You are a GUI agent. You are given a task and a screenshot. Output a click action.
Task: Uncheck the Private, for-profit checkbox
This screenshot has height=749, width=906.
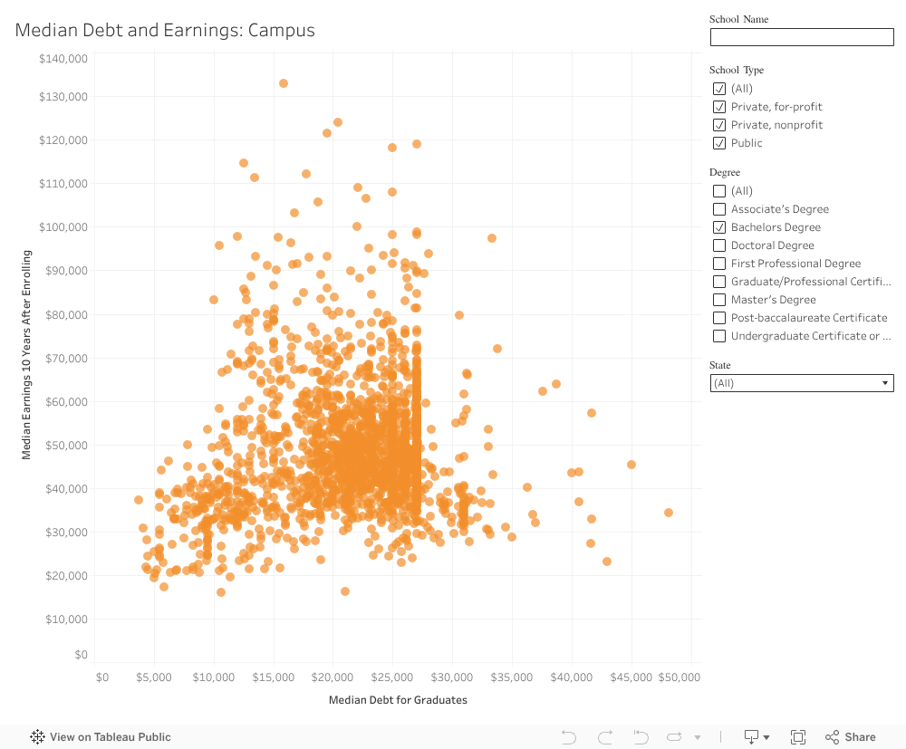click(718, 107)
